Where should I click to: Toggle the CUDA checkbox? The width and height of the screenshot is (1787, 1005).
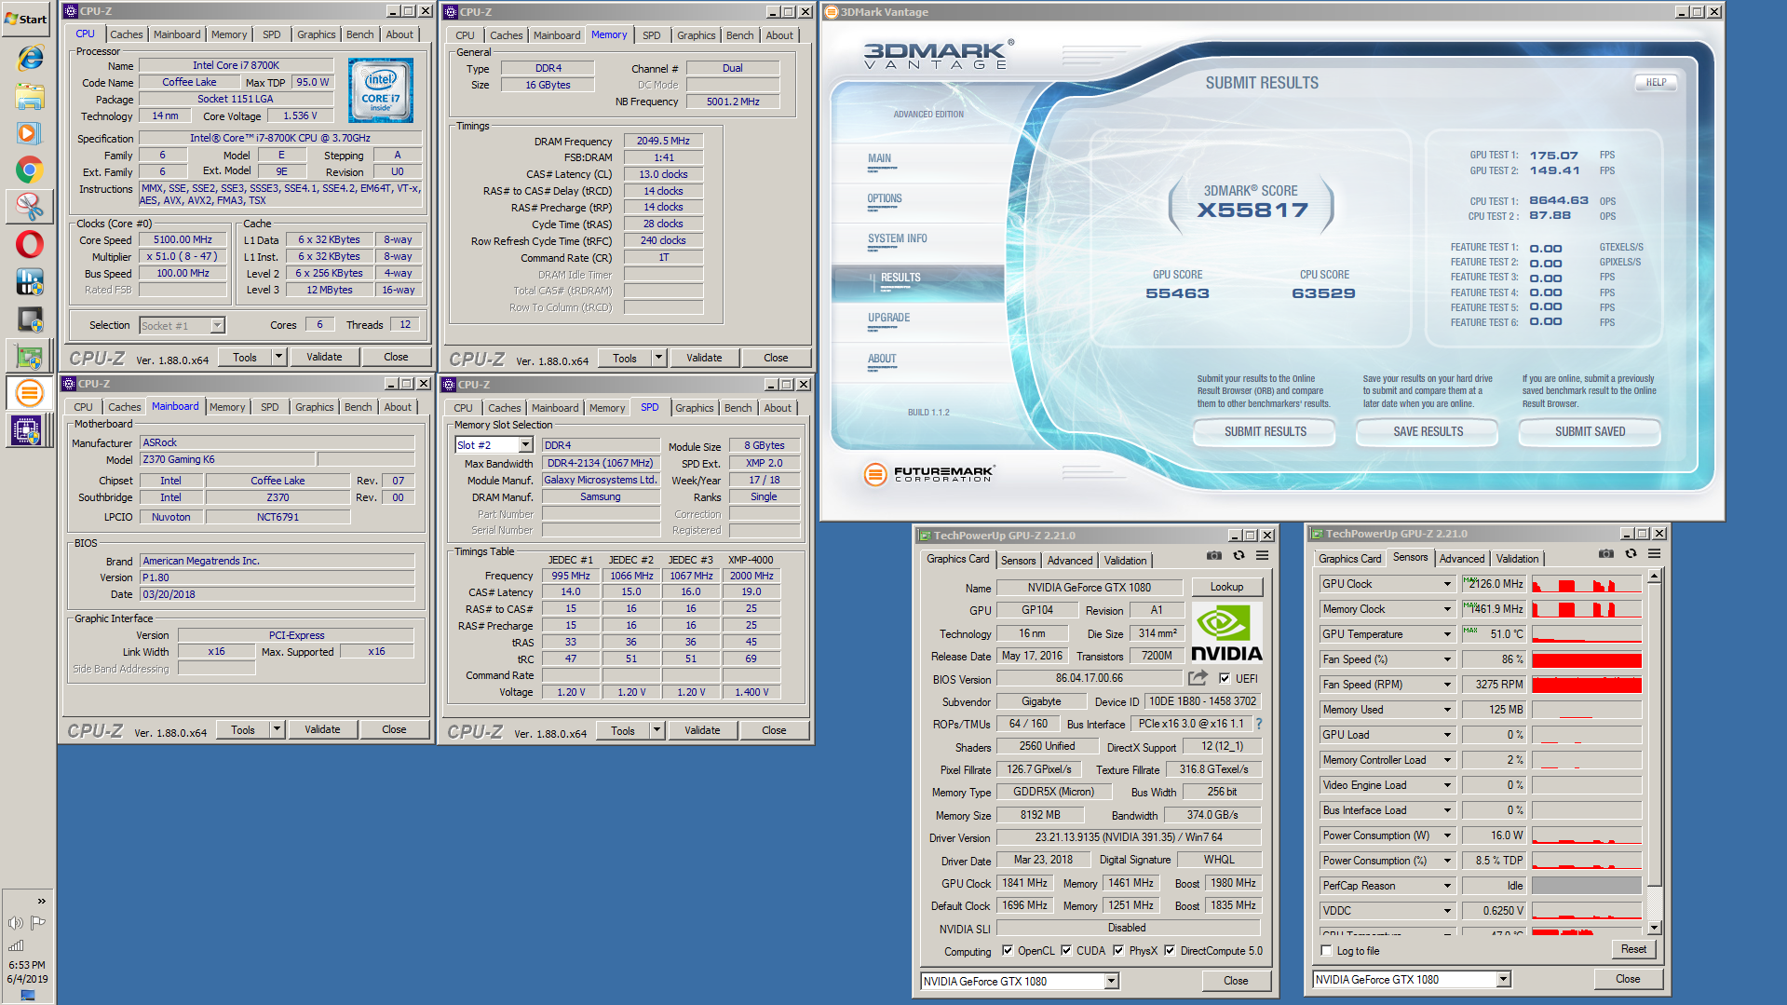pyautogui.click(x=1066, y=951)
